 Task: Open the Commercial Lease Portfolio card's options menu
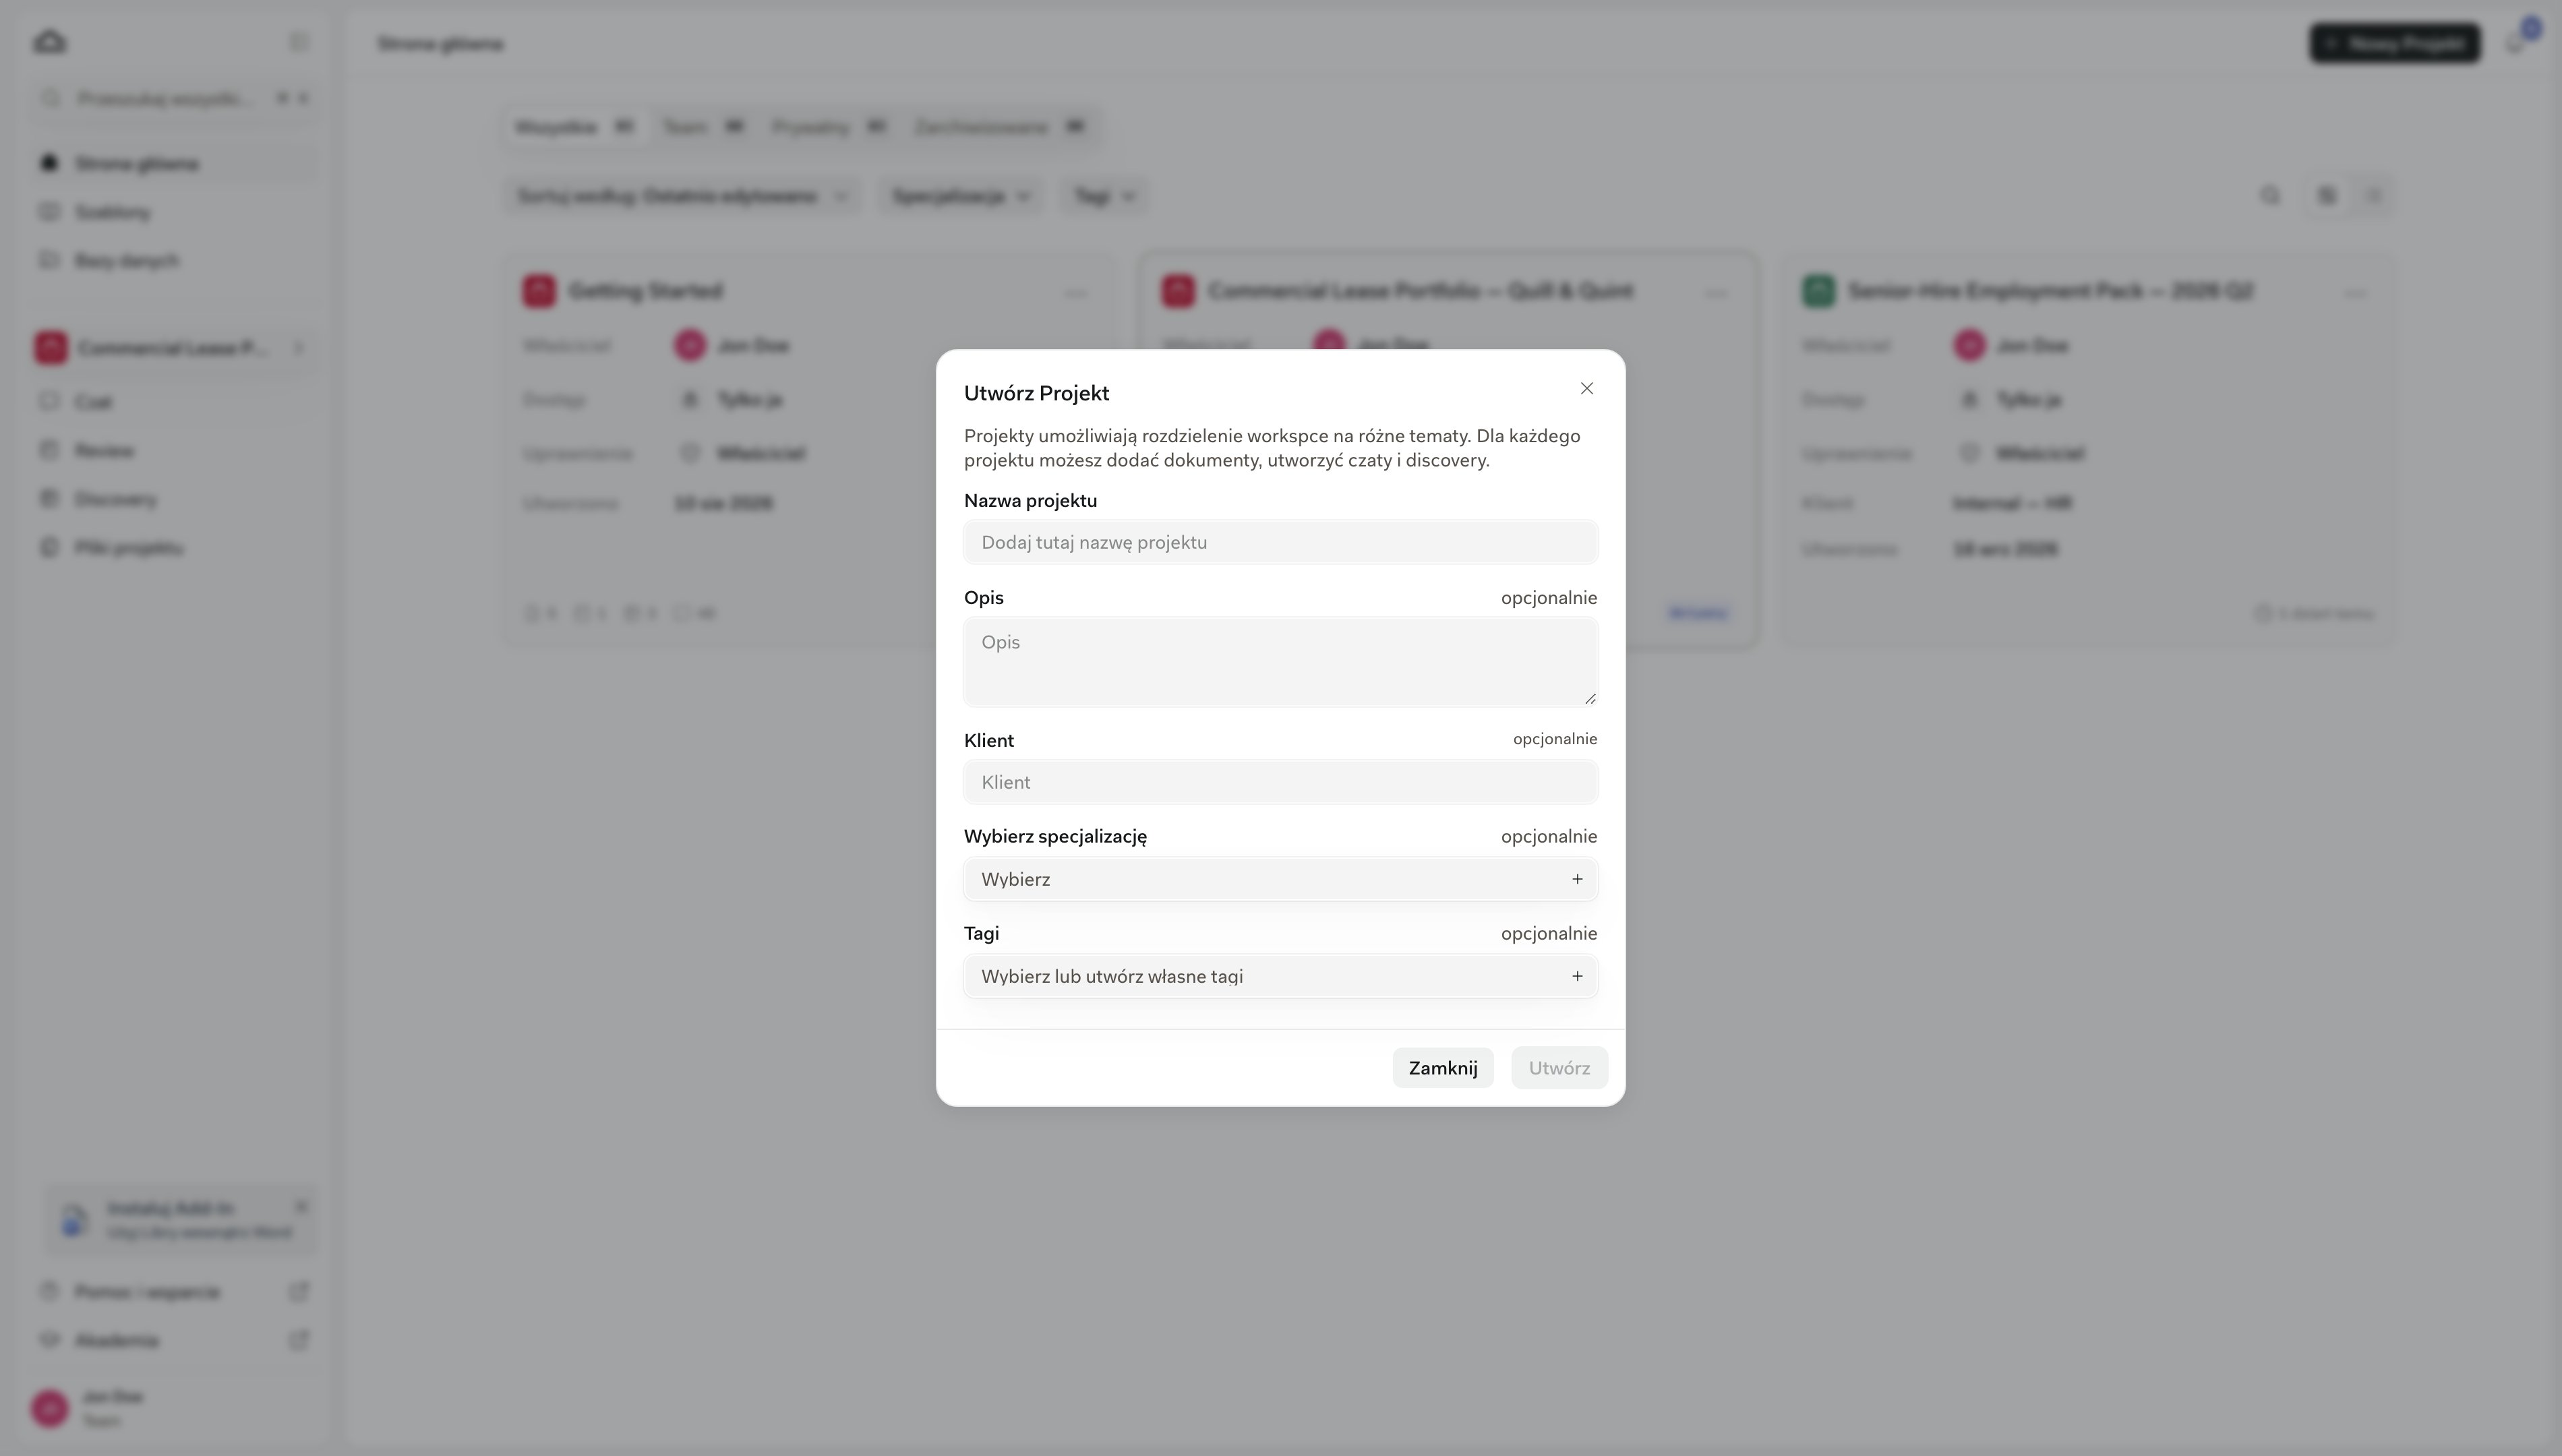1716,293
